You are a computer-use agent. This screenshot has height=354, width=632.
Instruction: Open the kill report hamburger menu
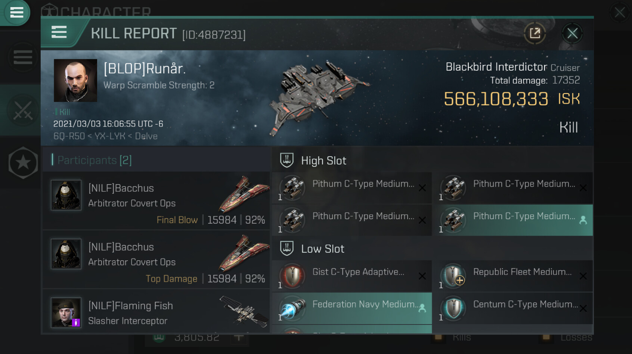59,32
